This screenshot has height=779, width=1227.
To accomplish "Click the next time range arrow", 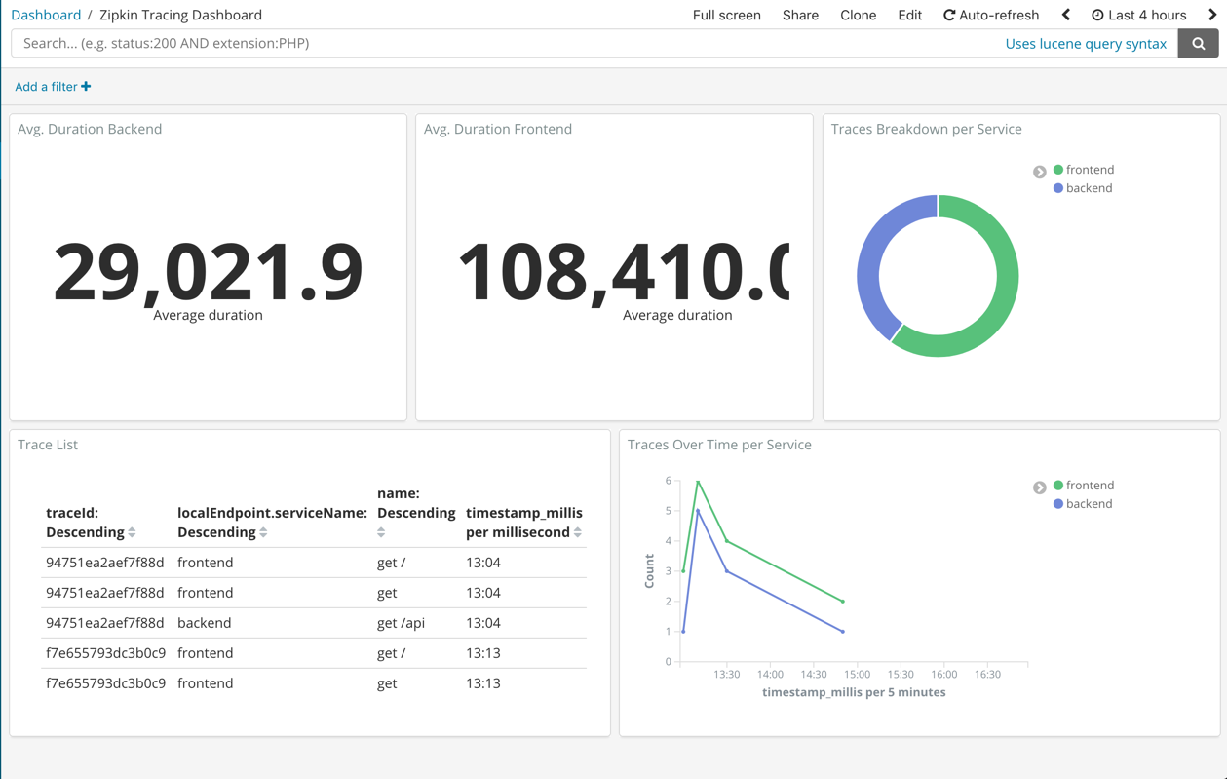I will pyautogui.click(x=1212, y=15).
